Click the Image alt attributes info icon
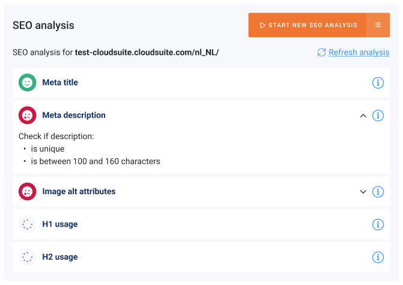This screenshot has width=403, height=285. 378,192
